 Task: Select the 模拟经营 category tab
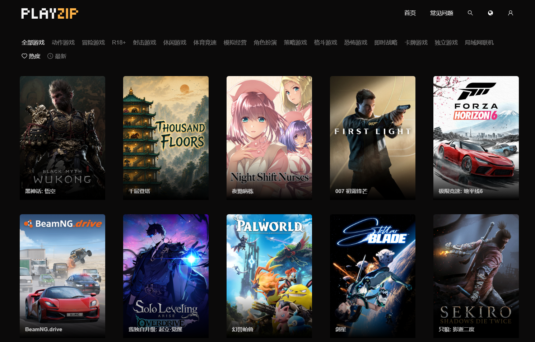tap(235, 42)
